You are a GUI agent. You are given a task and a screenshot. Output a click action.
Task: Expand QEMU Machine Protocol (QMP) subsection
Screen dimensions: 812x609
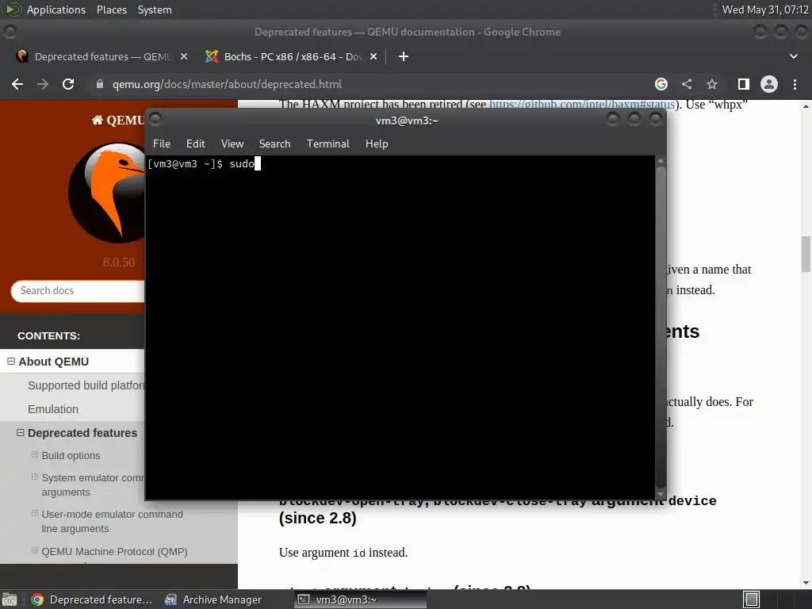click(35, 550)
